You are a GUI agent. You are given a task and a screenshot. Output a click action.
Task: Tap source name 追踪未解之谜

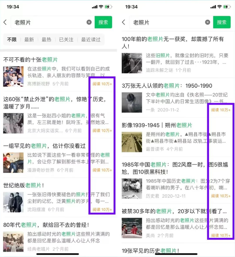[159, 70]
